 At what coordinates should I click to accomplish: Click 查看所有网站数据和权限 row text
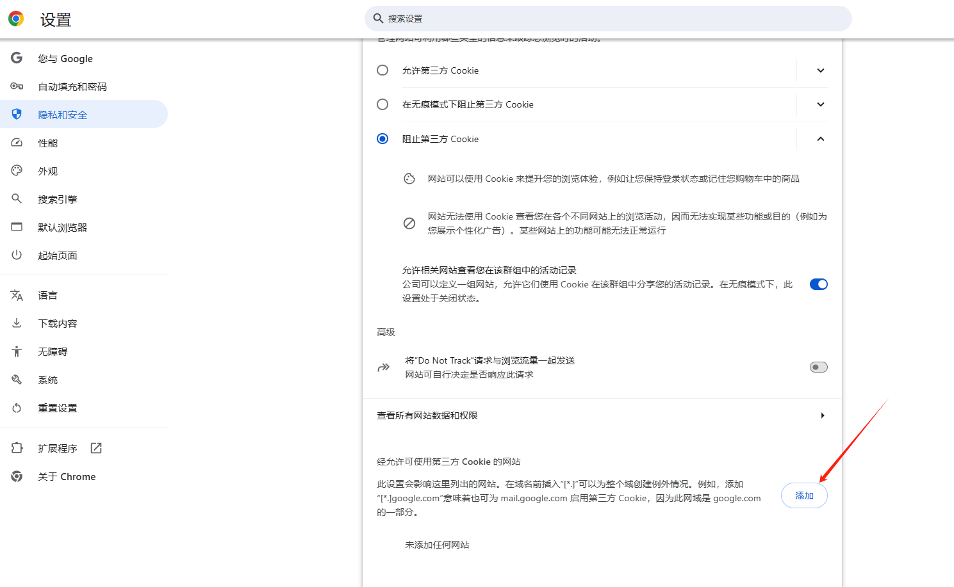coord(427,415)
